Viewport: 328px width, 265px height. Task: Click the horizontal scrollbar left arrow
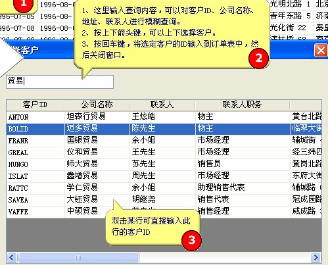12,257
